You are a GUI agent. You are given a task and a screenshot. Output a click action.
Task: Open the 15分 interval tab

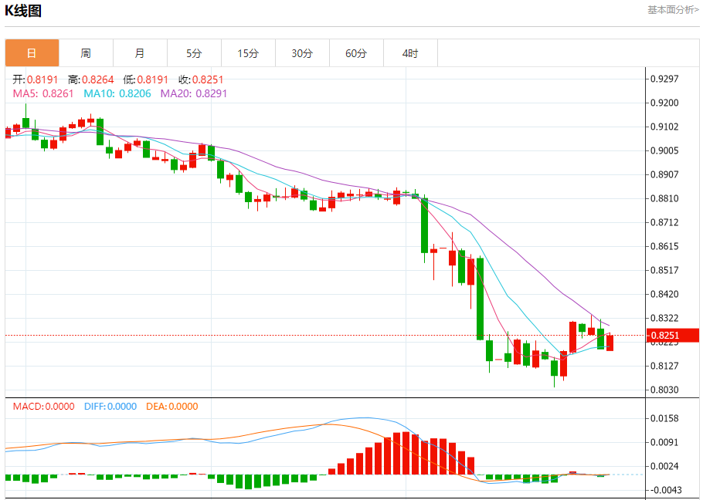[249, 53]
